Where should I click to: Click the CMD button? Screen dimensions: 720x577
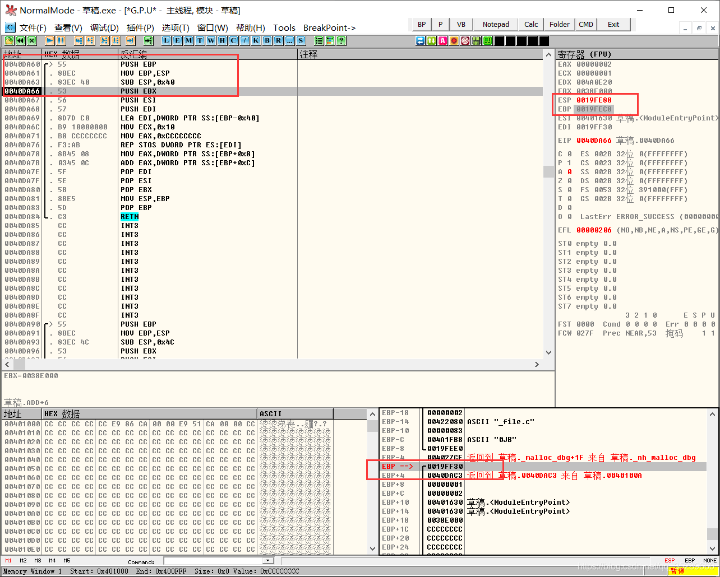click(x=586, y=24)
